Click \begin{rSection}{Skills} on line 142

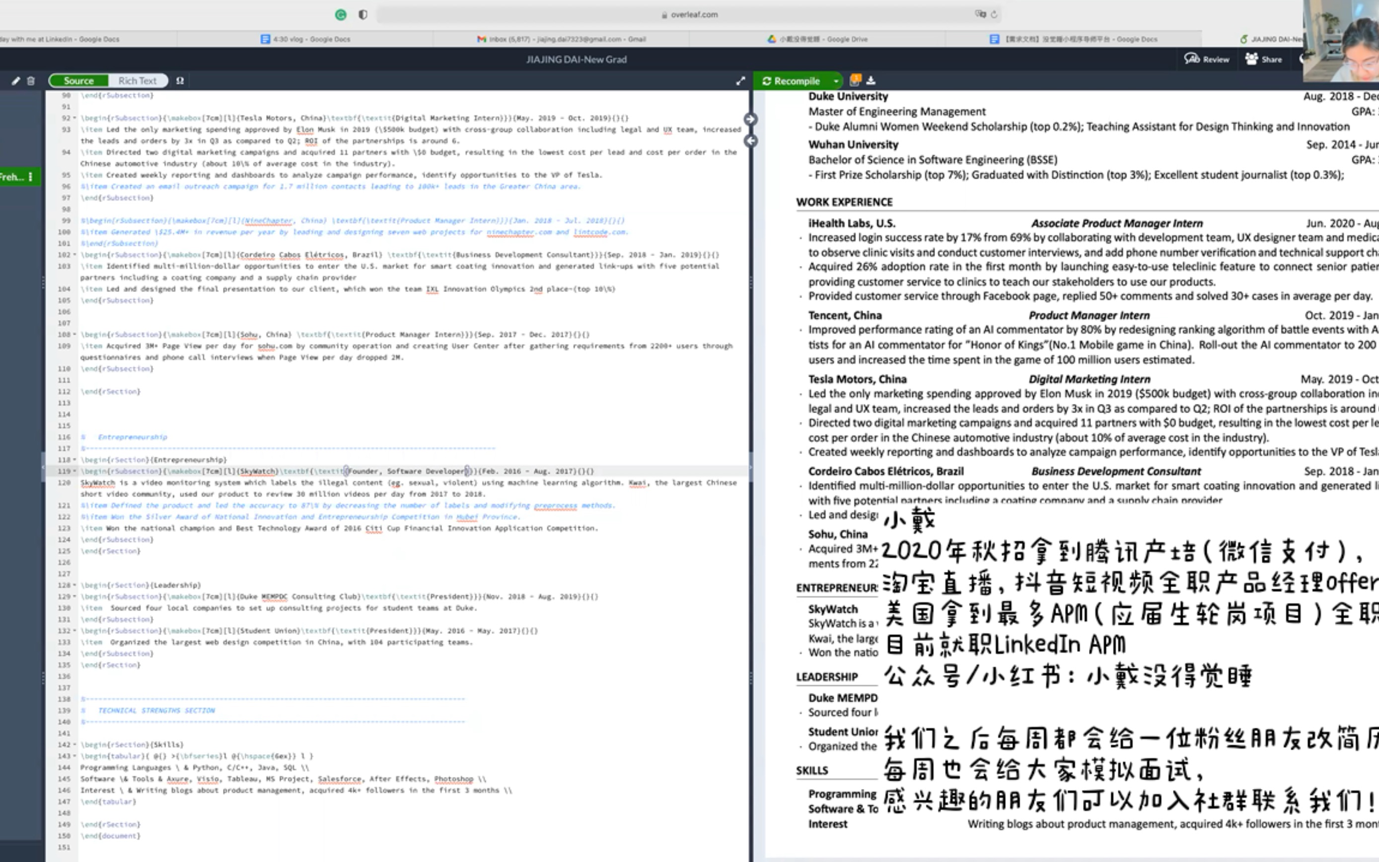tap(132, 745)
